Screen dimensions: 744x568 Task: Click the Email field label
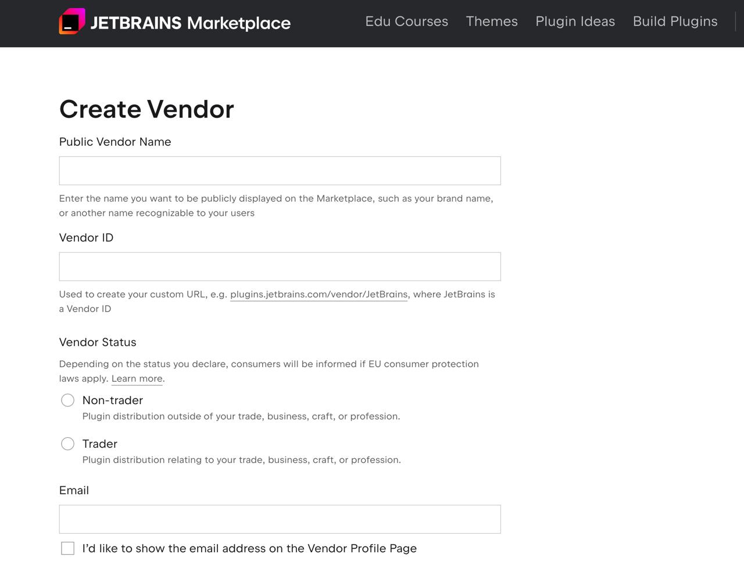(x=74, y=490)
